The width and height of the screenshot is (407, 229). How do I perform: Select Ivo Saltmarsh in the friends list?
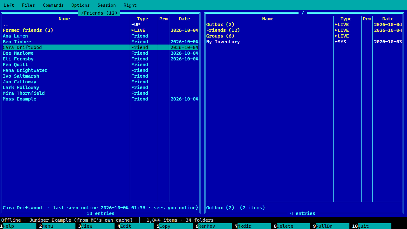point(100,76)
